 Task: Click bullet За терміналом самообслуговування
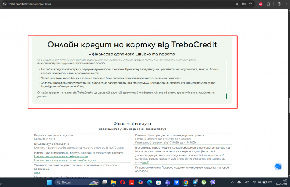click(128, 85)
